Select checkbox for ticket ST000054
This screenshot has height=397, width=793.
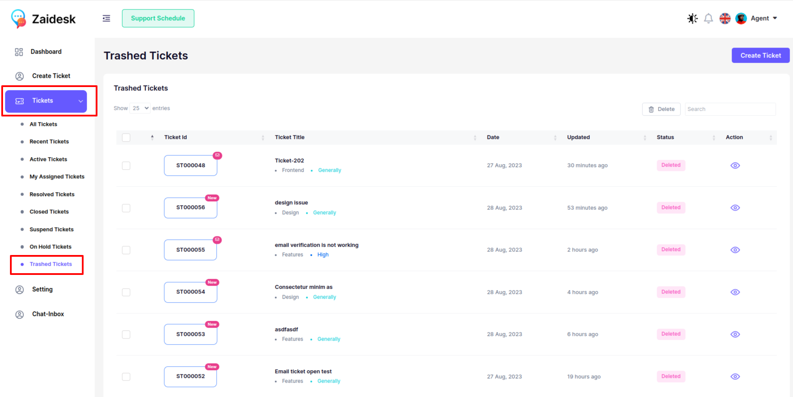126,293
